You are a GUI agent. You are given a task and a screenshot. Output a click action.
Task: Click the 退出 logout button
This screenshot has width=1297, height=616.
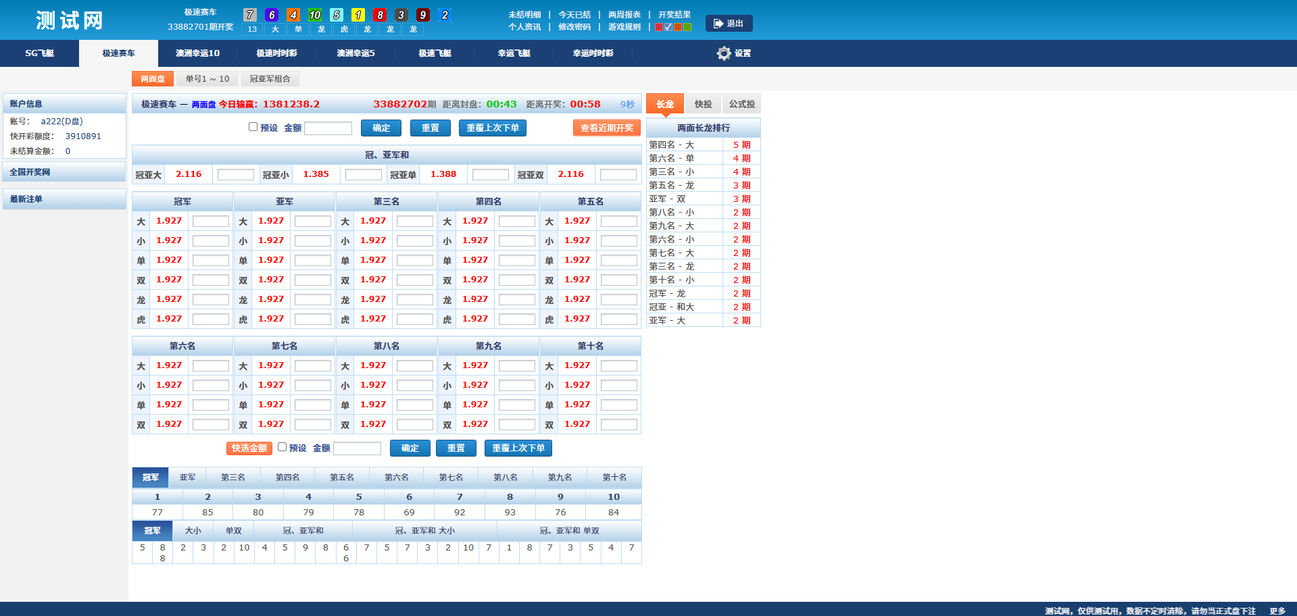coord(729,24)
